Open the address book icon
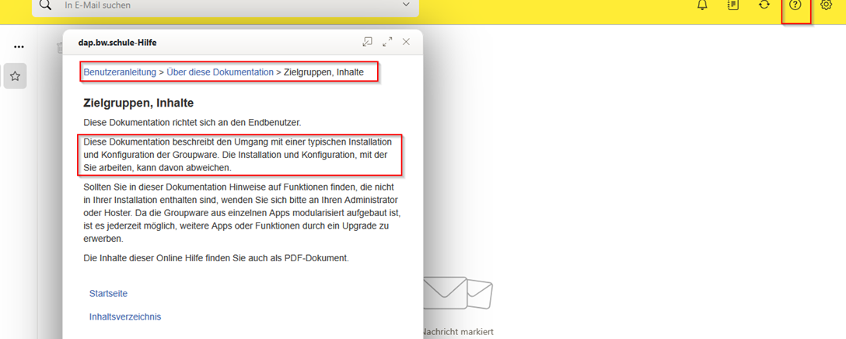The height and width of the screenshot is (339, 846). tap(732, 5)
